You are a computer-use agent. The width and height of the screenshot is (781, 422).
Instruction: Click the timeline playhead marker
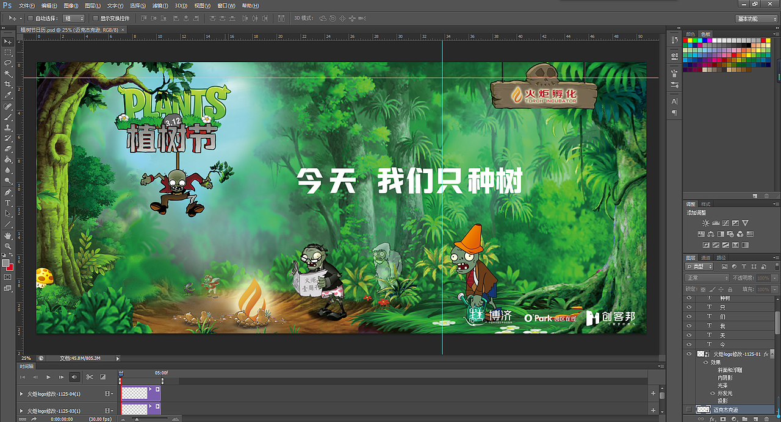(x=121, y=373)
